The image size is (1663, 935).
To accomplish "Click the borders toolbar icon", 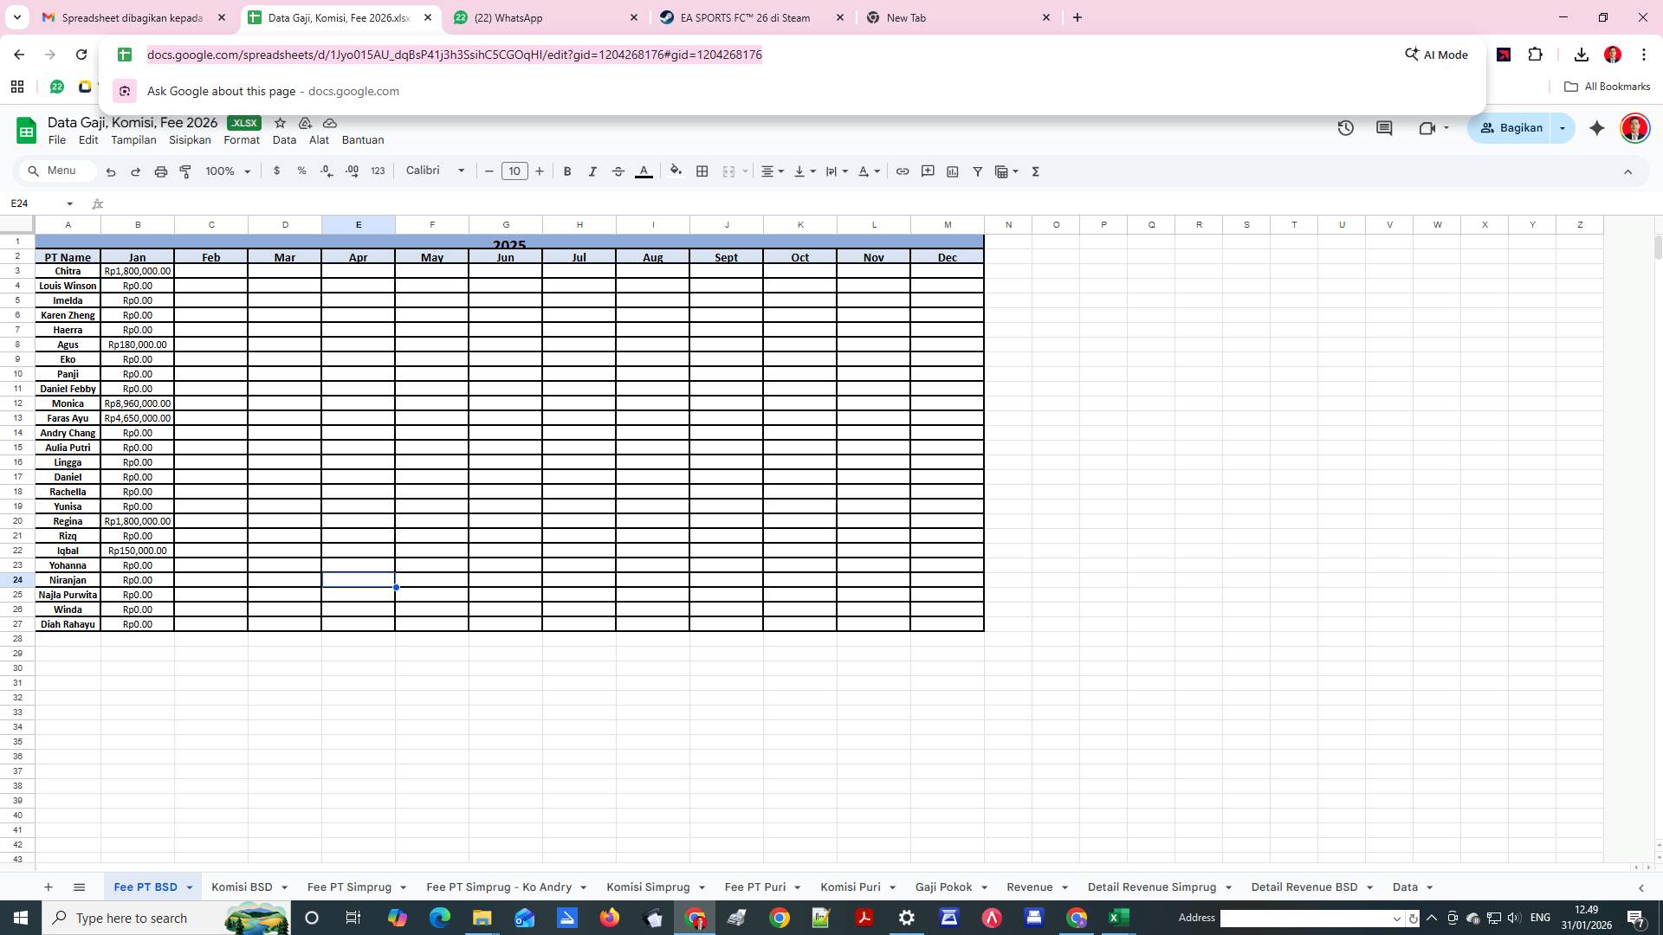I will [x=702, y=171].
